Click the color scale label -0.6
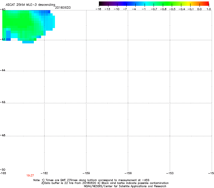214x188 pixels. (163, 9)
